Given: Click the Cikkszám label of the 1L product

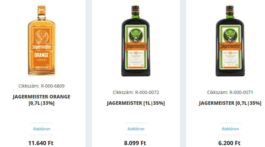Looking at the screenshot, I should tap(123, 92).
